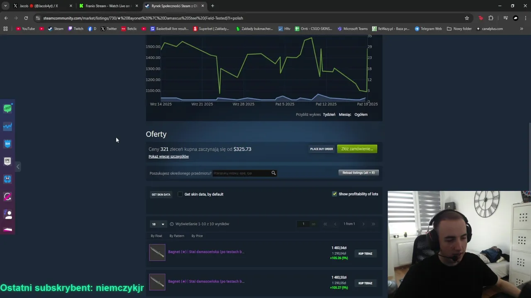Collapse the left sidebar with the chevron arrow
This screenshot has height=298, width=531.
(18, 166)
